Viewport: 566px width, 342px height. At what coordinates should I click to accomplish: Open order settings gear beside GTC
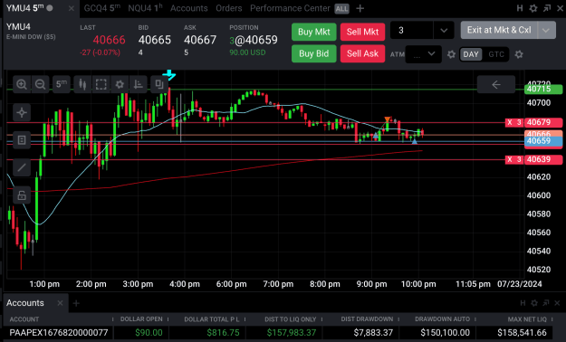pos(519,54)
